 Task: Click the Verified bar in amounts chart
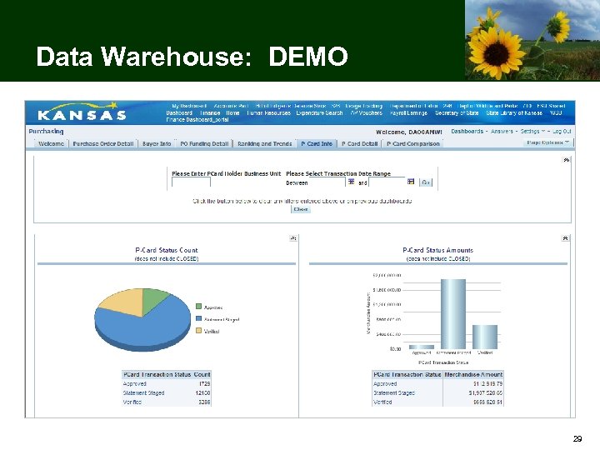tap(485, 337)
